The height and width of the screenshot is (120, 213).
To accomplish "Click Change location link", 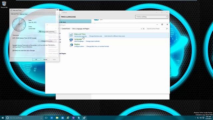I will (x=79, y=46).
